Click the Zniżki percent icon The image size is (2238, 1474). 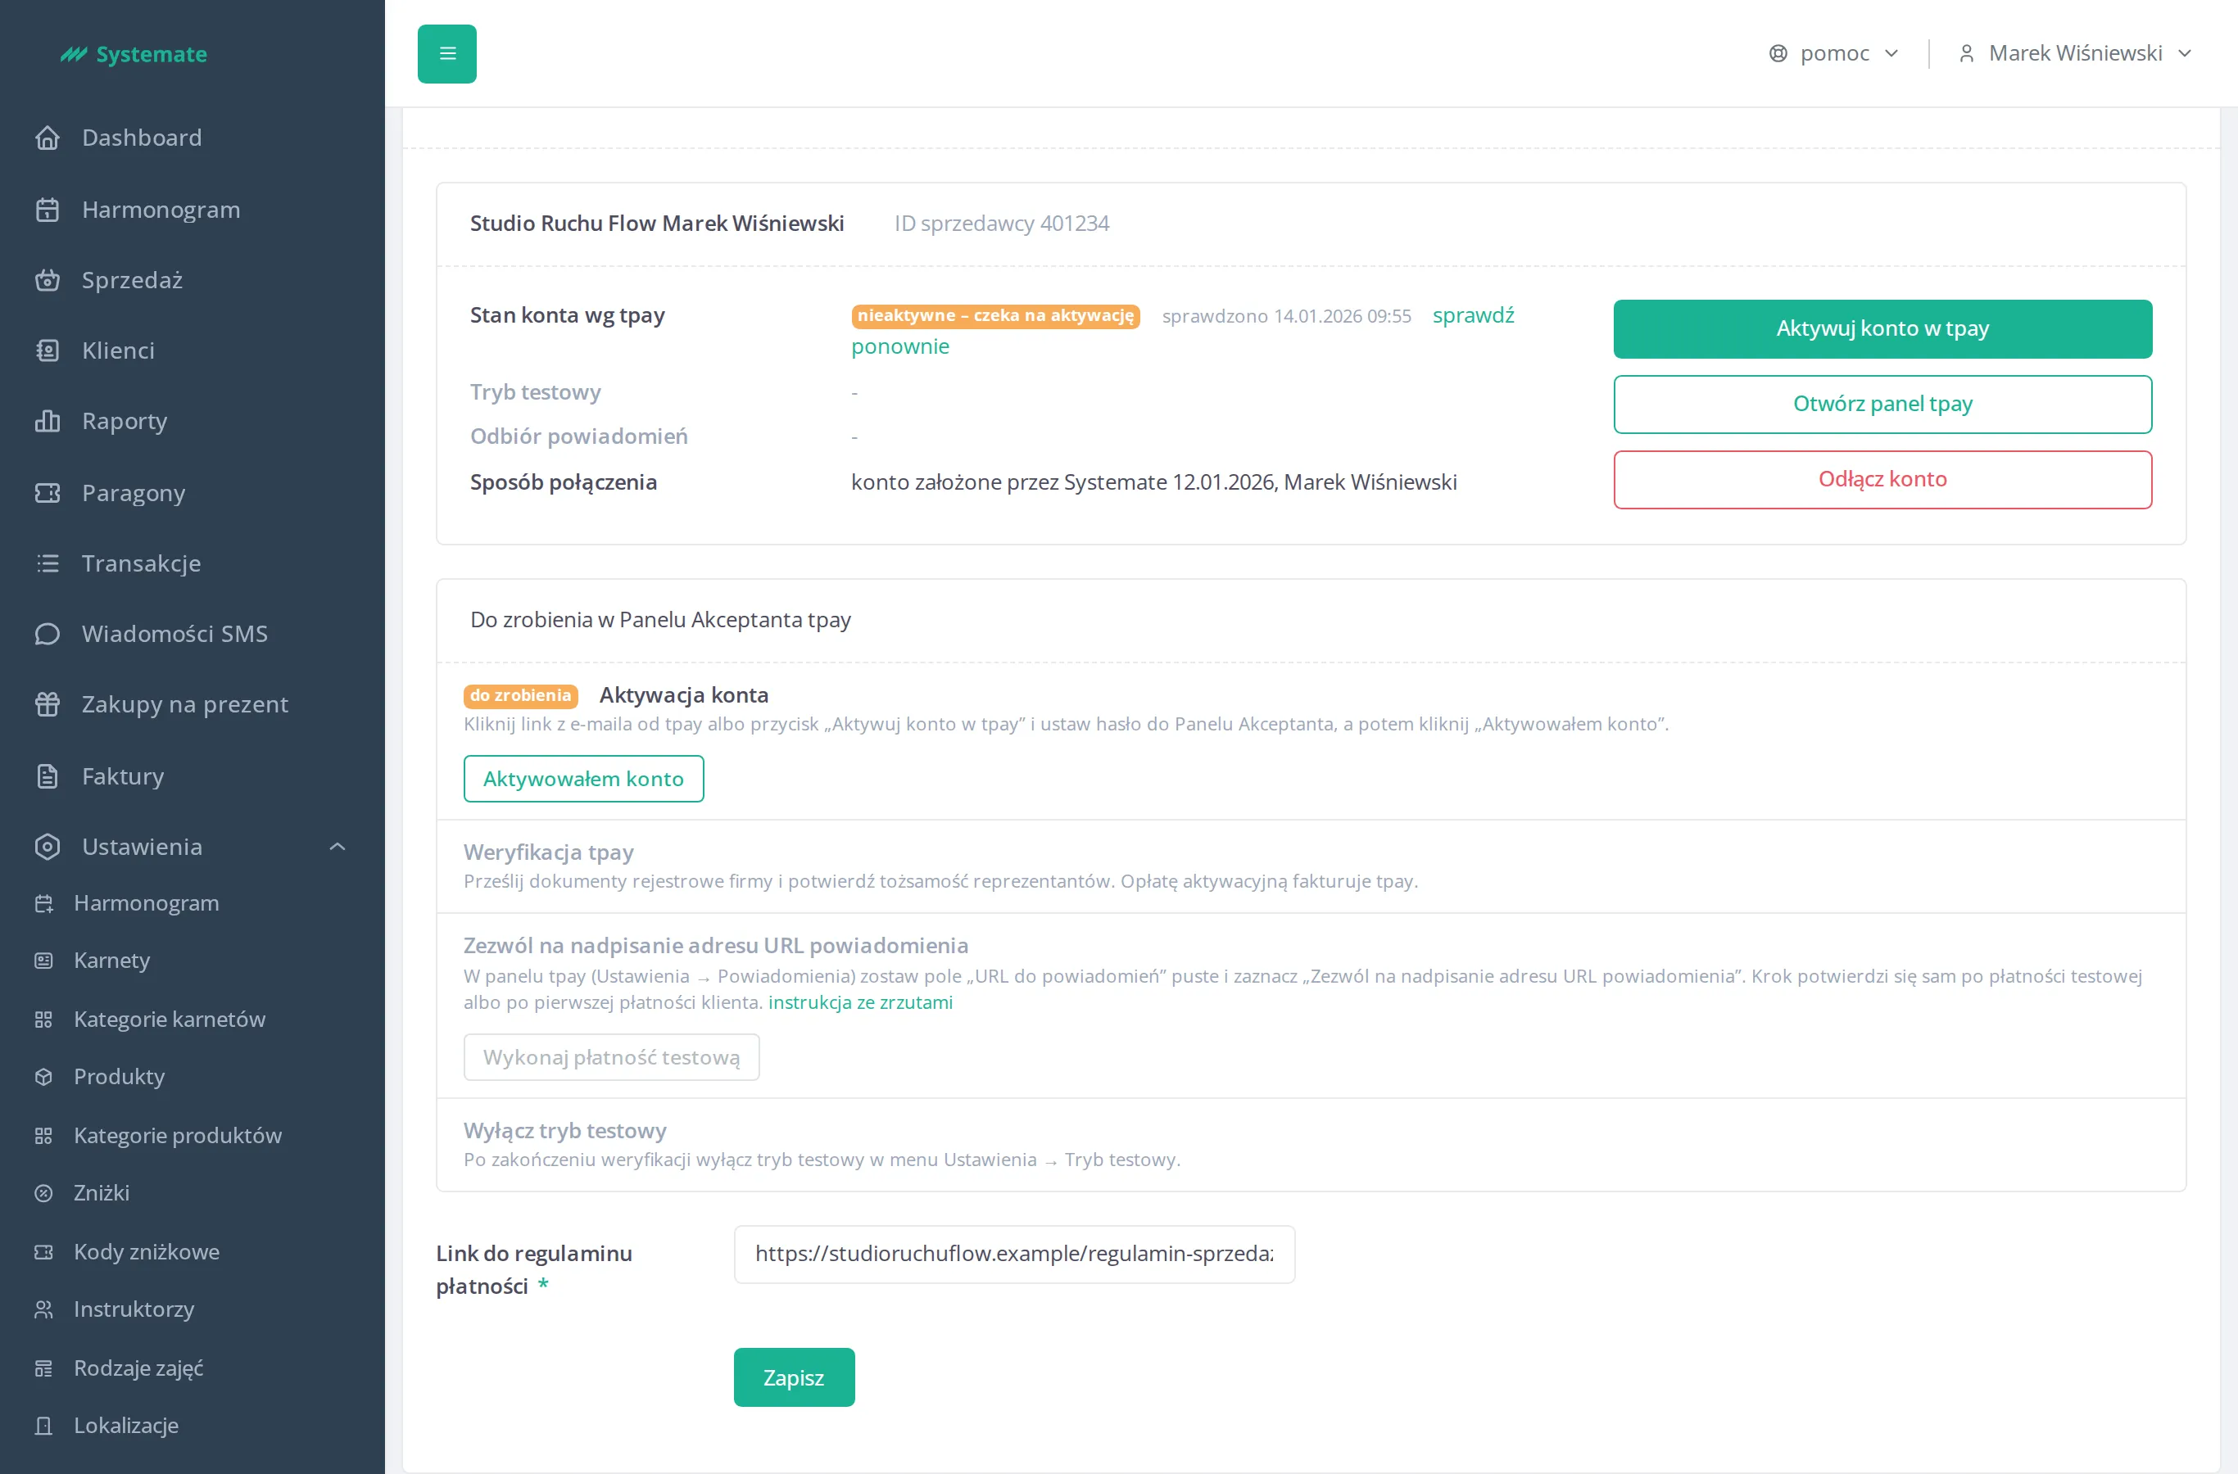[x=43, y=1194]
